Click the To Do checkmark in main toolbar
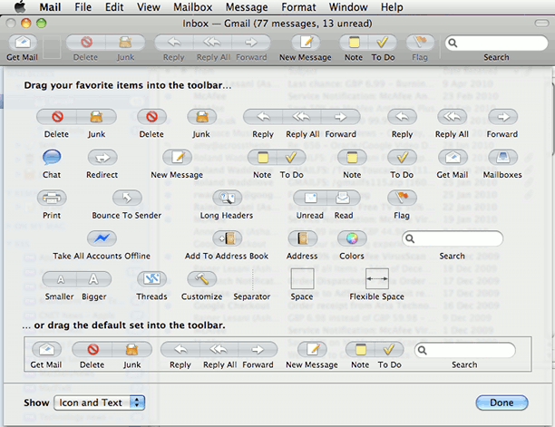The width and height of the screenshot is (555, 427). tap(383, 43)
